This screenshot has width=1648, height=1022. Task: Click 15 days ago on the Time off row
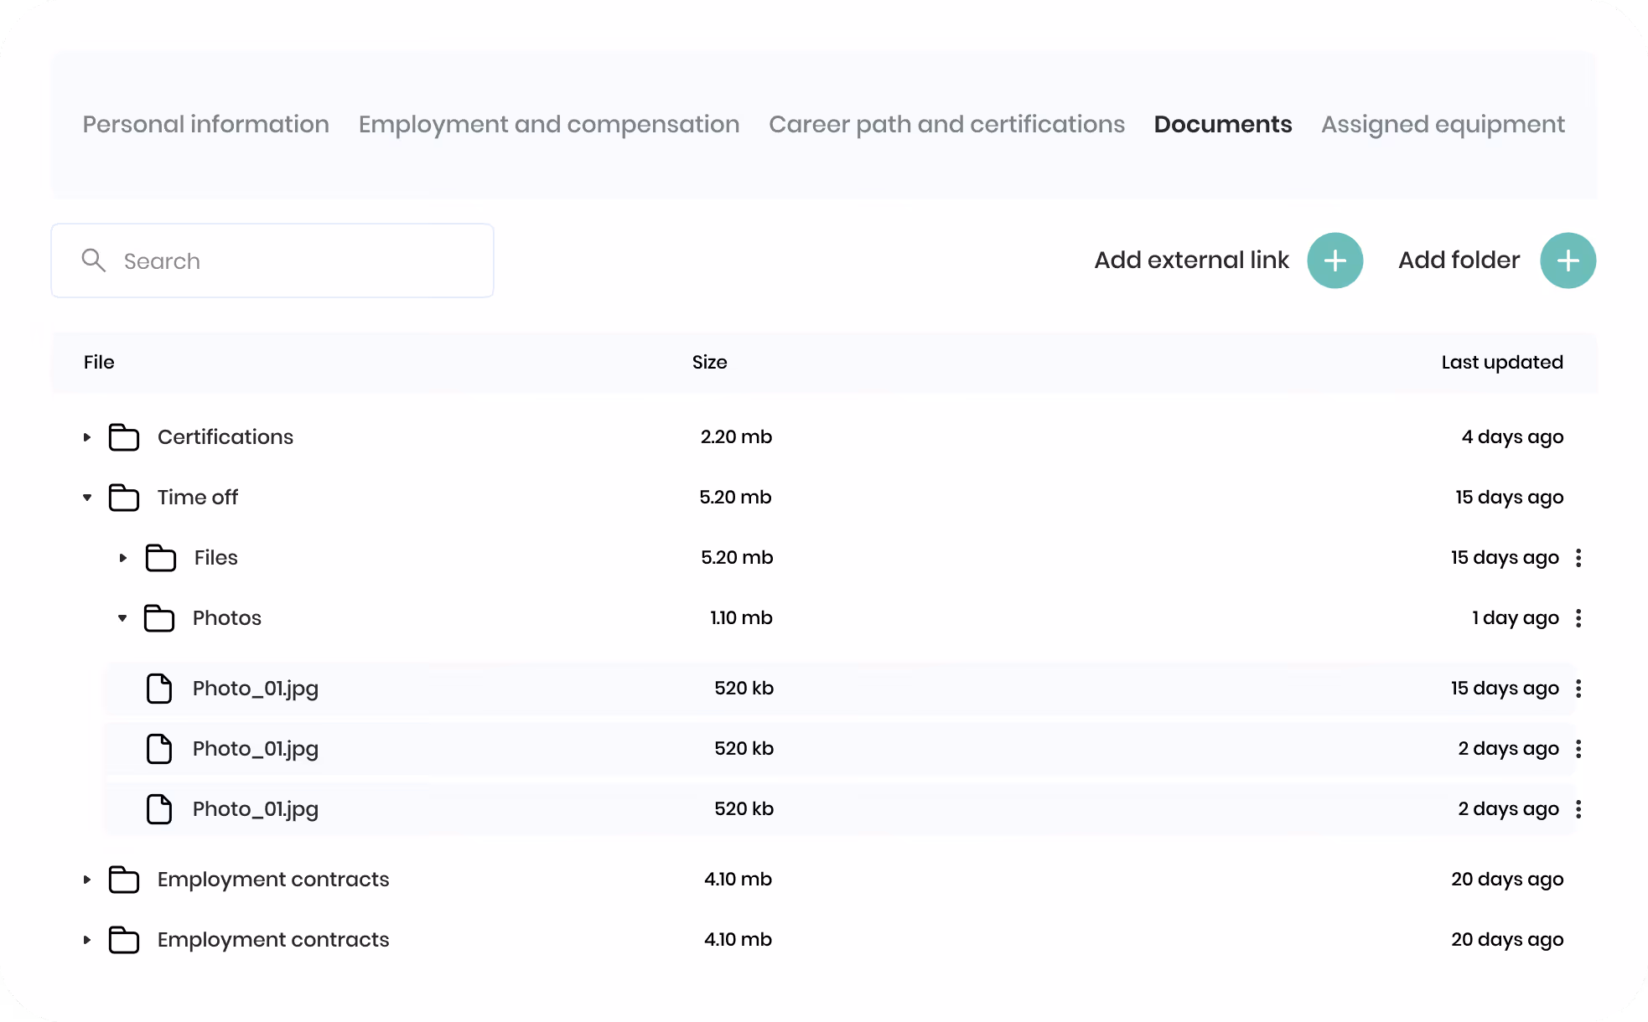pyautogui.click(x=1510, y=498)
